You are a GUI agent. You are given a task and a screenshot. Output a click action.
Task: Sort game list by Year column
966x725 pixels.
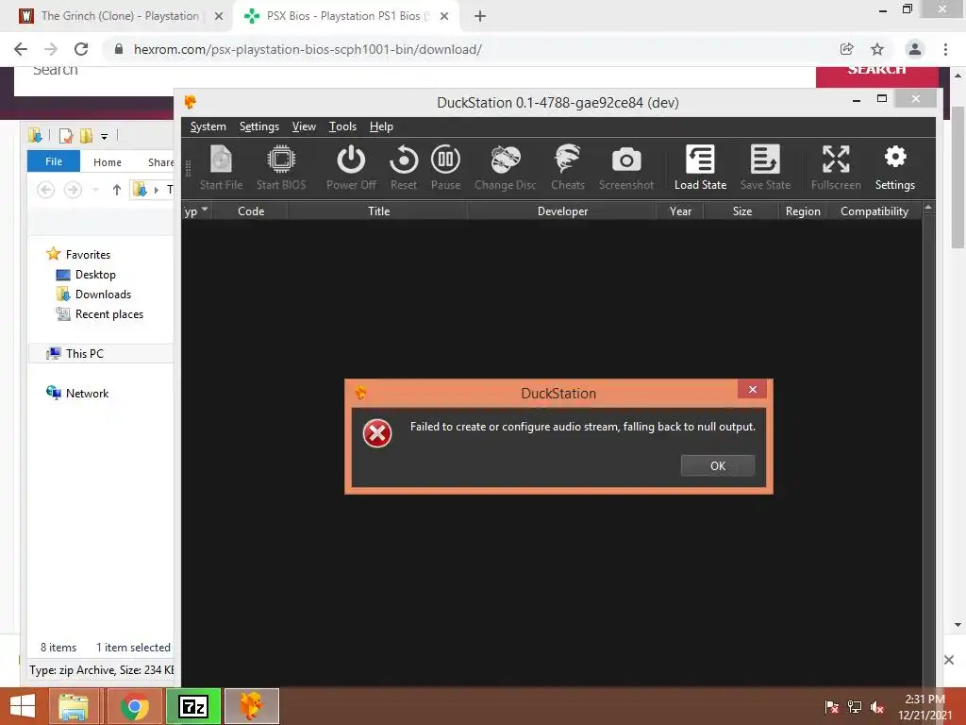[x=680, y=211]
